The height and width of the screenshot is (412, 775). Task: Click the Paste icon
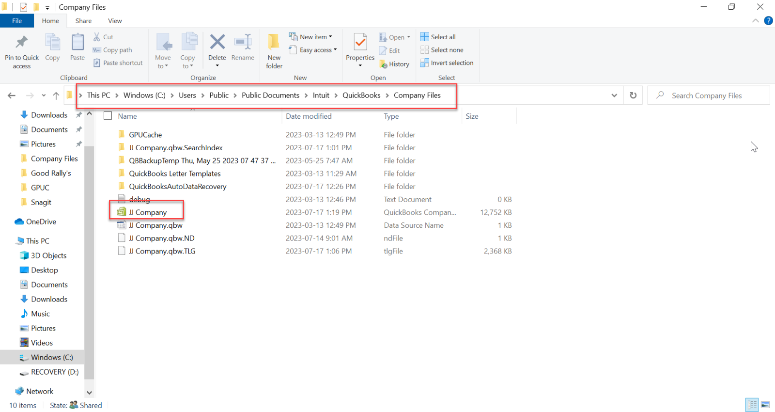click(77, 43)
